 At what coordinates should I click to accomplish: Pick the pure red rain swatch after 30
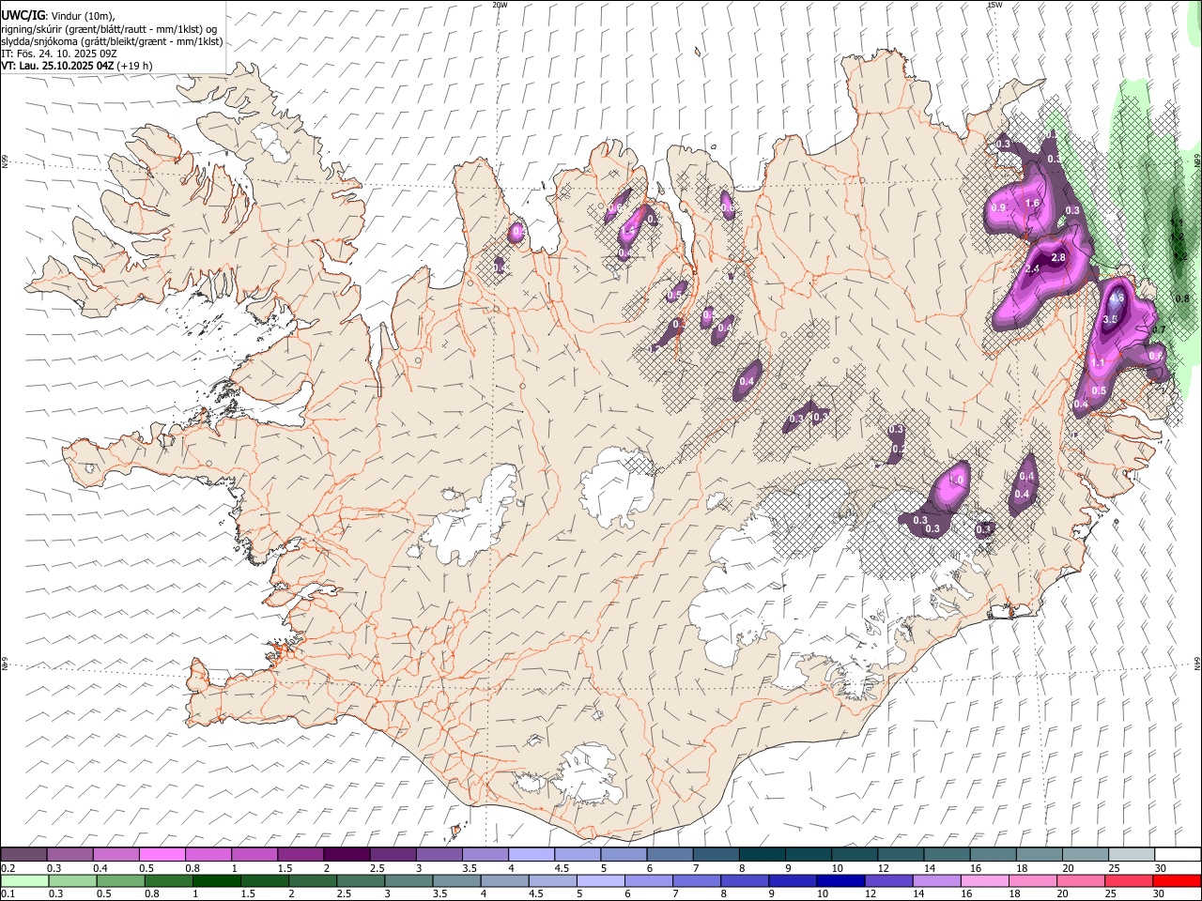coord(1177,880)
